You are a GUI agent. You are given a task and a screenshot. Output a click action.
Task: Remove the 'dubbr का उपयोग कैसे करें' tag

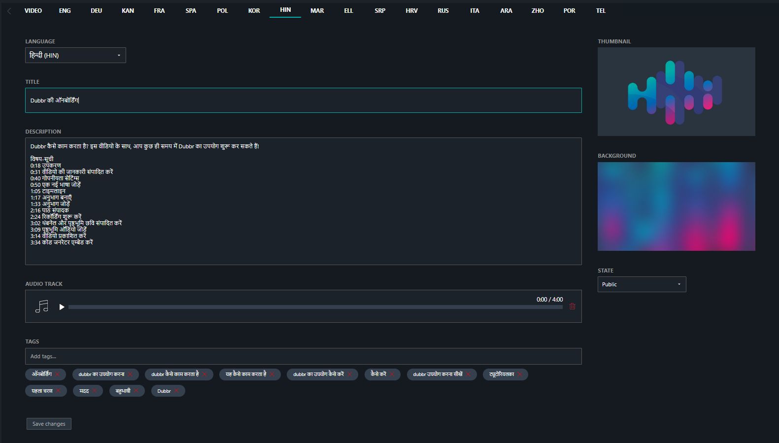[x=349, y=375]
